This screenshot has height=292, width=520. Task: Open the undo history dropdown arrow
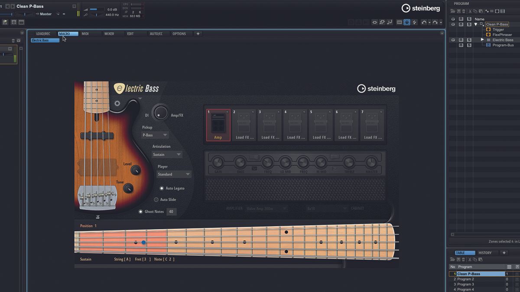tap(429, 22)
